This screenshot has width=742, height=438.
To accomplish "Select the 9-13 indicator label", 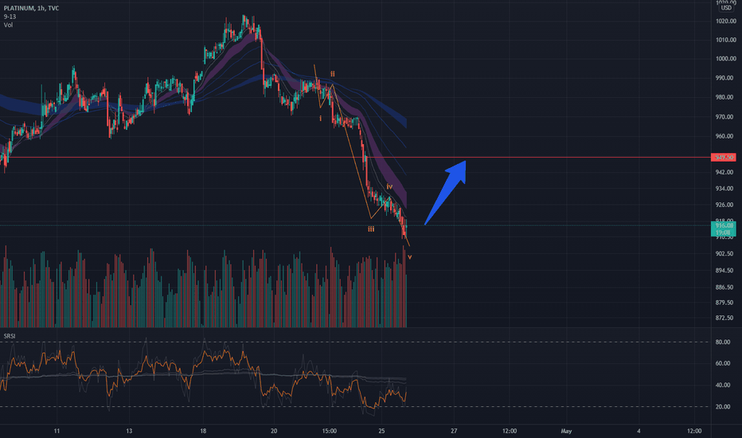I will pos(10,17).
